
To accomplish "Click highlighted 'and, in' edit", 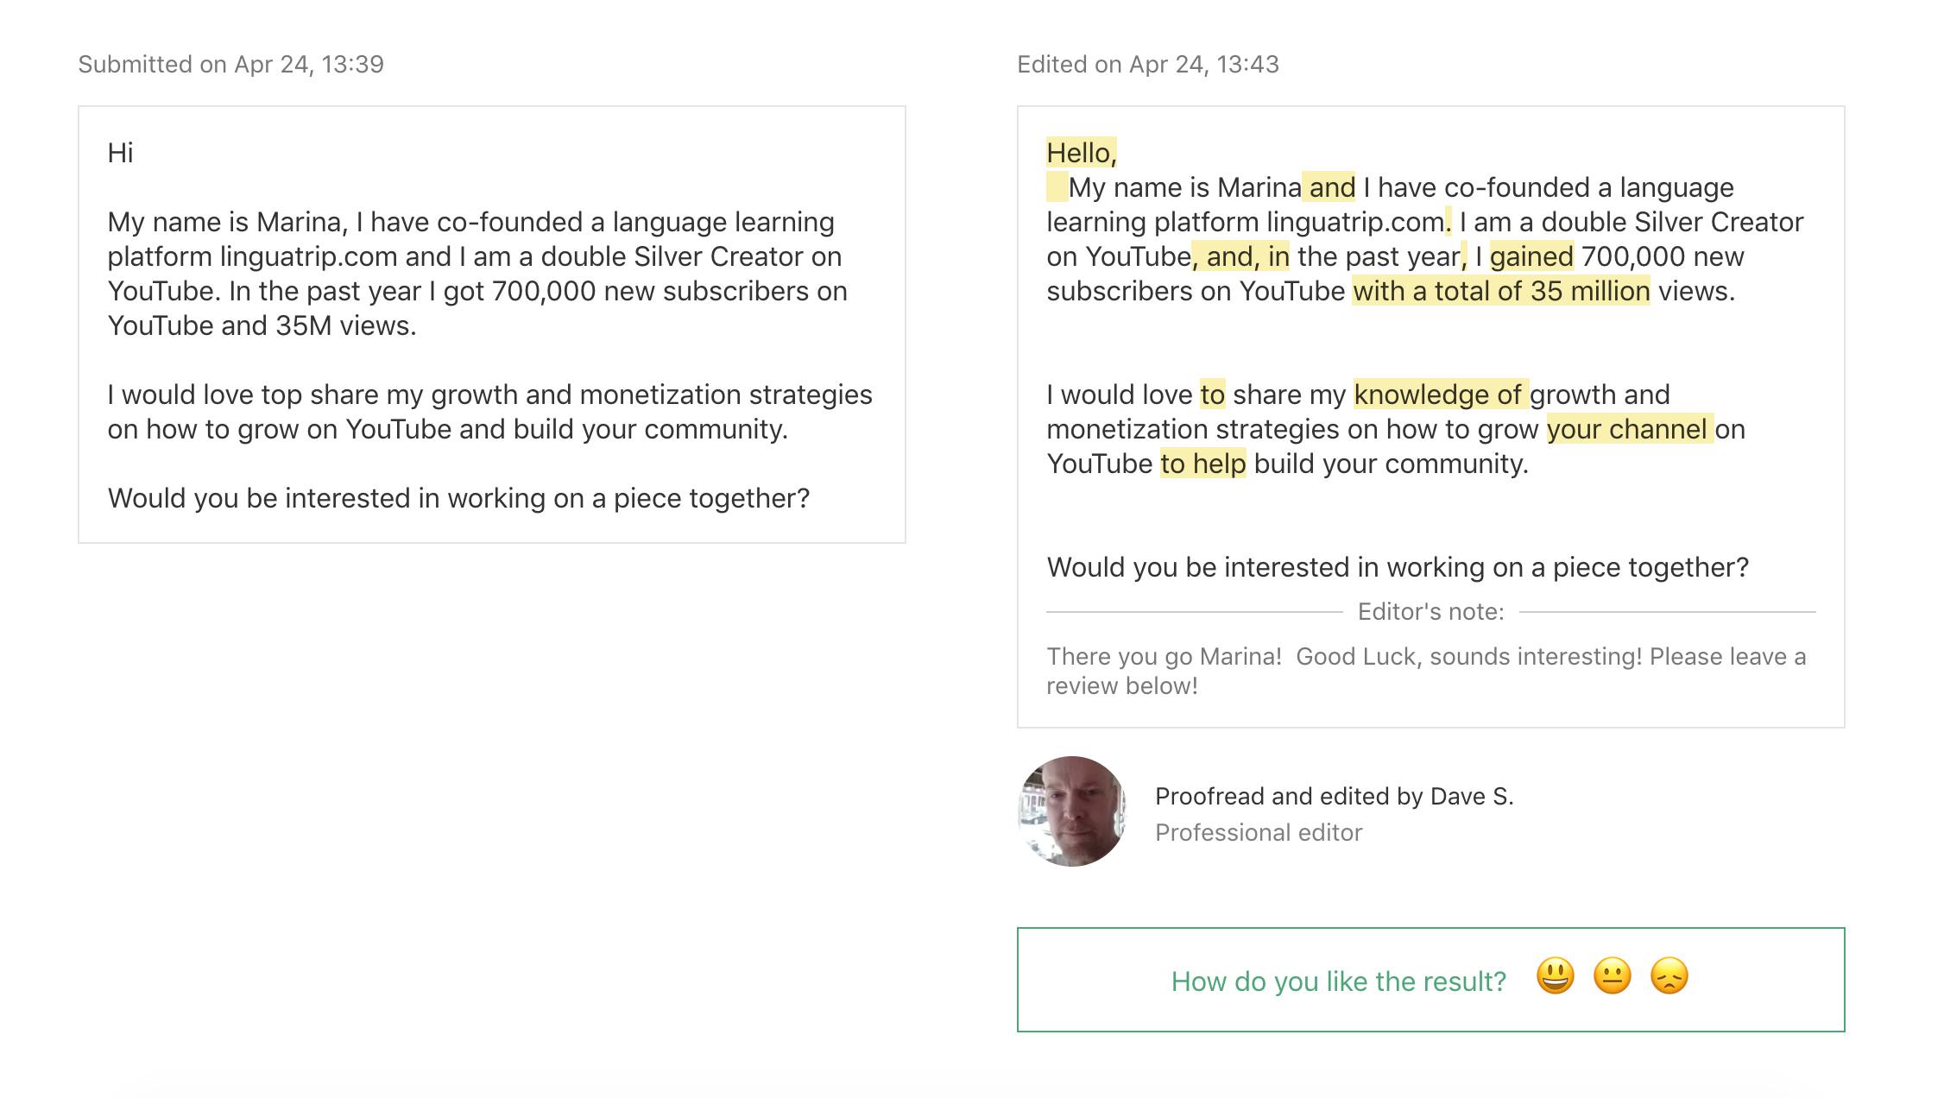I will (1240, 256).
